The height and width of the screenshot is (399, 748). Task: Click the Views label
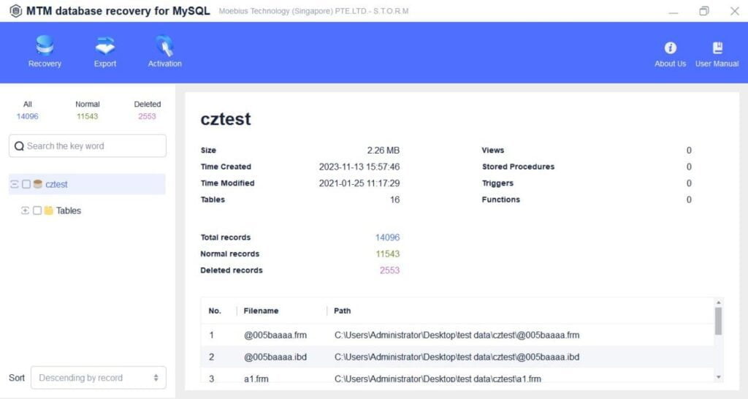[x=493, y=151]
